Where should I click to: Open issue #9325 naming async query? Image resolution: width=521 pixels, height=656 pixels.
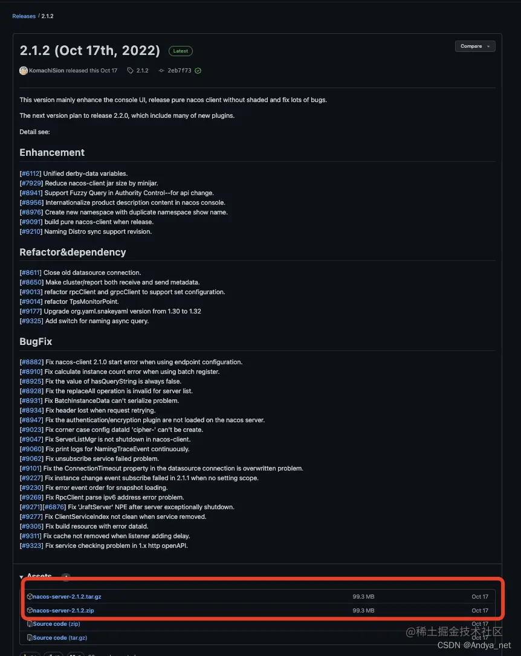point(31,321)
